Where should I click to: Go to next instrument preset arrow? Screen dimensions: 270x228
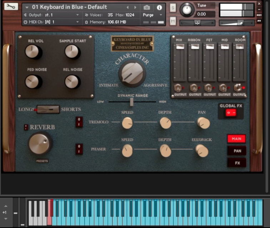[x=135, y=8]
